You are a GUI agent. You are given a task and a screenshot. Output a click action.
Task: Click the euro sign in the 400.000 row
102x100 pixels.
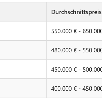point(75,89)
